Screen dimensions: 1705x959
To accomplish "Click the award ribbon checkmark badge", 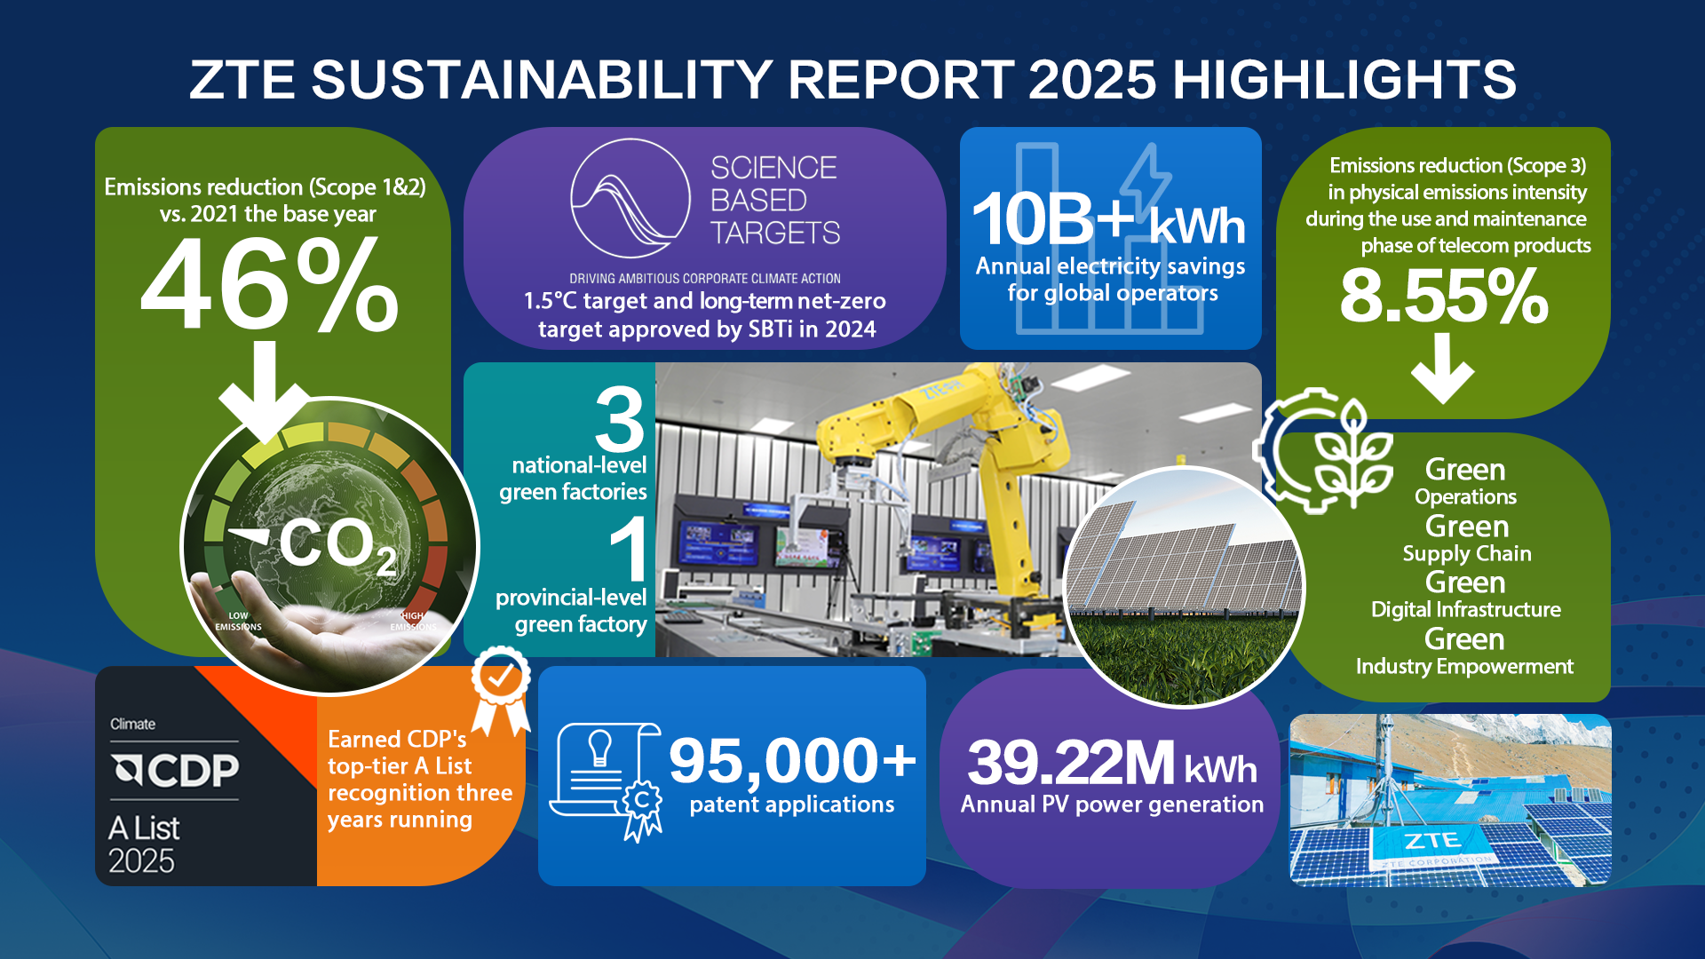I will [501, 690].
